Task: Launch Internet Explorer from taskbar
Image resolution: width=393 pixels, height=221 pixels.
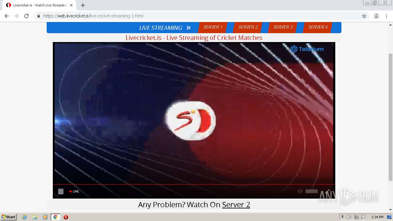Action: click(x=24, y=217)
